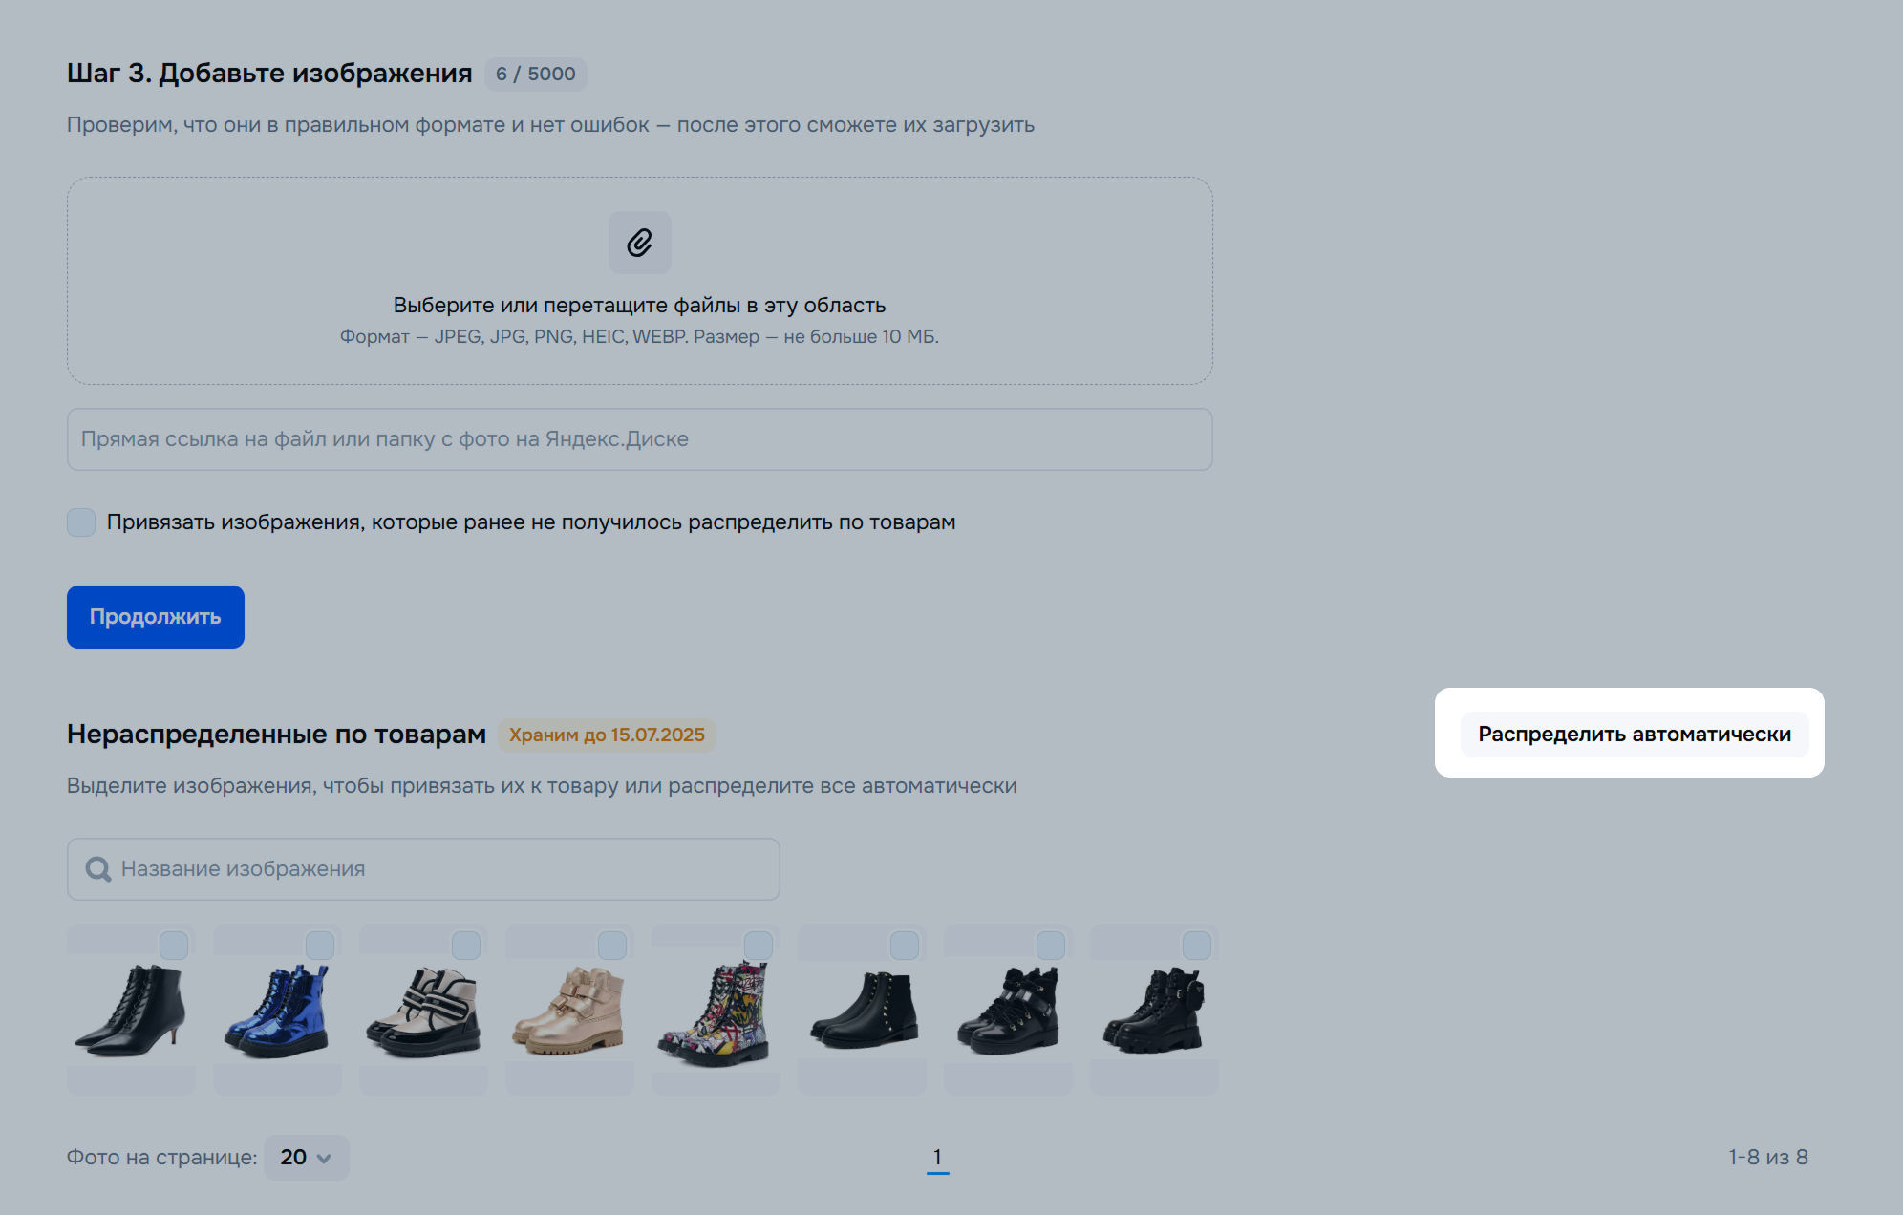Go to page 1 in pagination
1903x1215 pixels.
(938, 1158)
